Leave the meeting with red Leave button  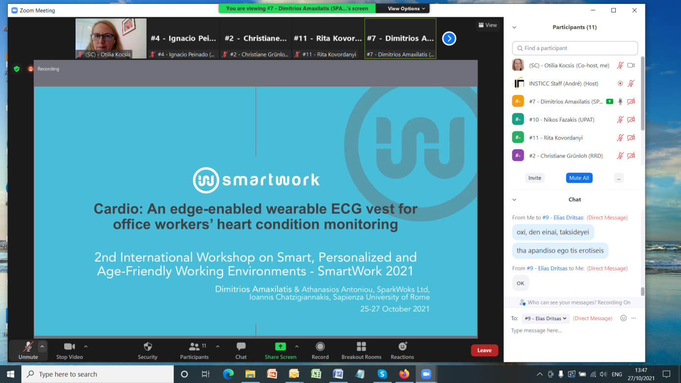pyautogui.click(x=484, y=350)
